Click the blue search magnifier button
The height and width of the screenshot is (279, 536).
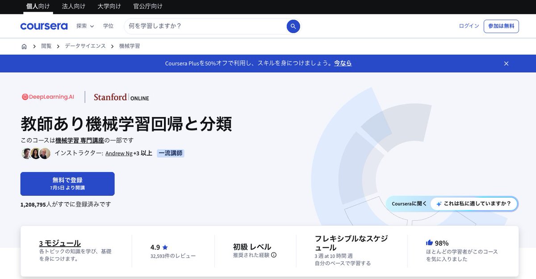293,26
